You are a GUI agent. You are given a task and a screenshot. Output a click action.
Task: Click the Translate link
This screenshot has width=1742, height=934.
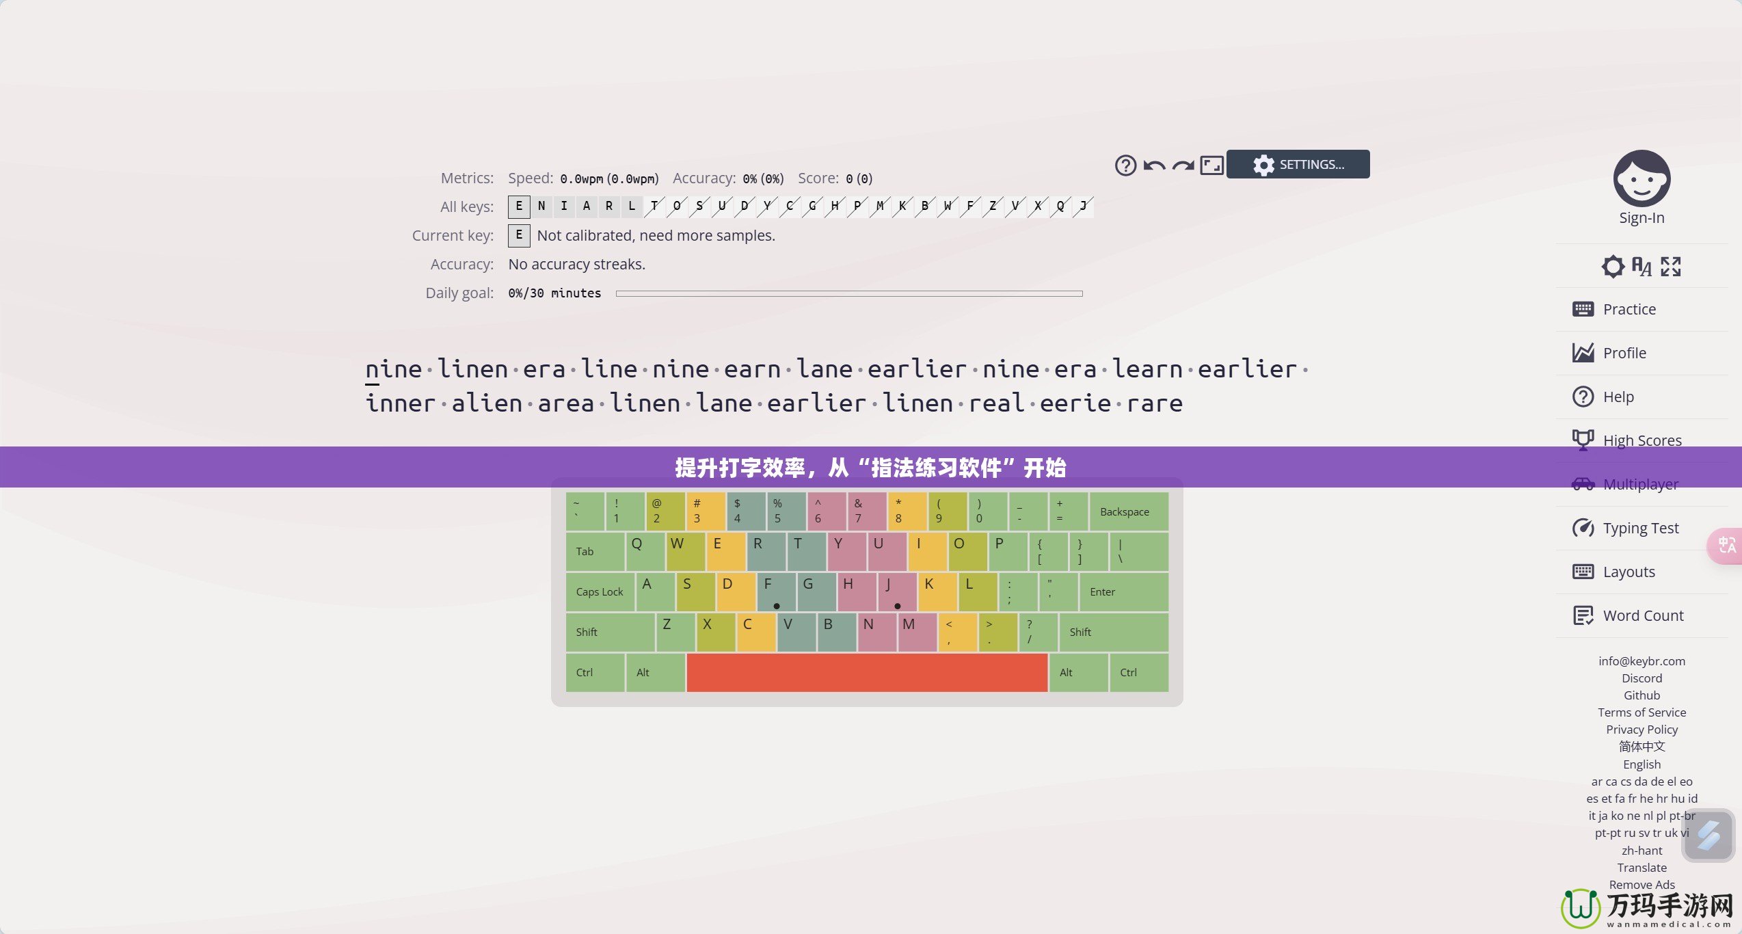[1639, 866]
